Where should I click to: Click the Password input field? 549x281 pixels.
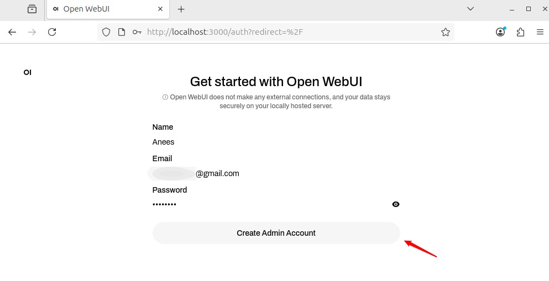point(270,204)
